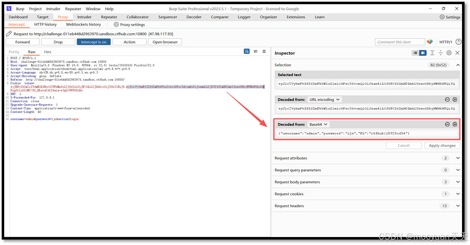Click the pencil edit icon beside the request URL
The width and height of the screenshot is (470, 245).
(9, 34)
